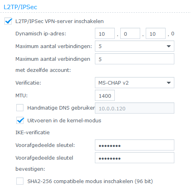Focus the Voorafgedeelde sleutel password field
Viewport: 191px width, 191px height.
coord(135,145)
